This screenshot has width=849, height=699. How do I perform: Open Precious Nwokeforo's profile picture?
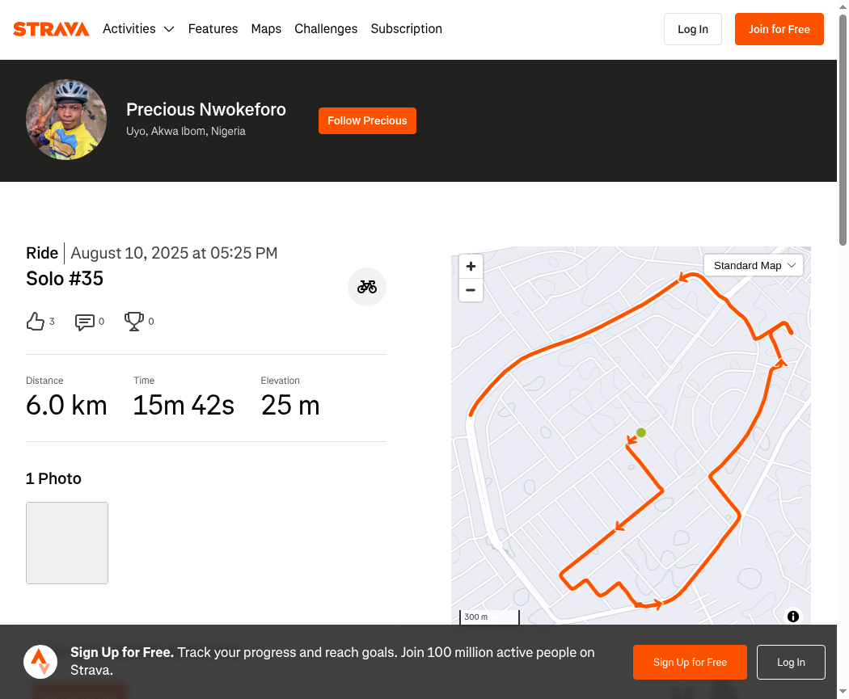point(66,120)
